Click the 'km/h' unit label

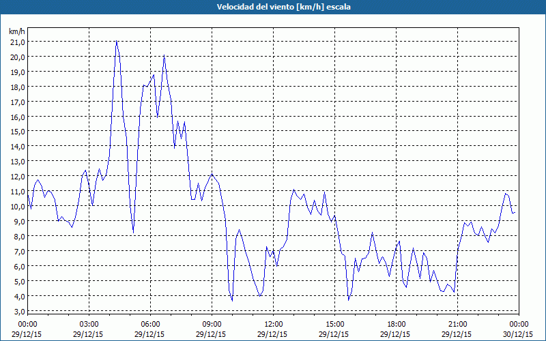click(17, 31)
